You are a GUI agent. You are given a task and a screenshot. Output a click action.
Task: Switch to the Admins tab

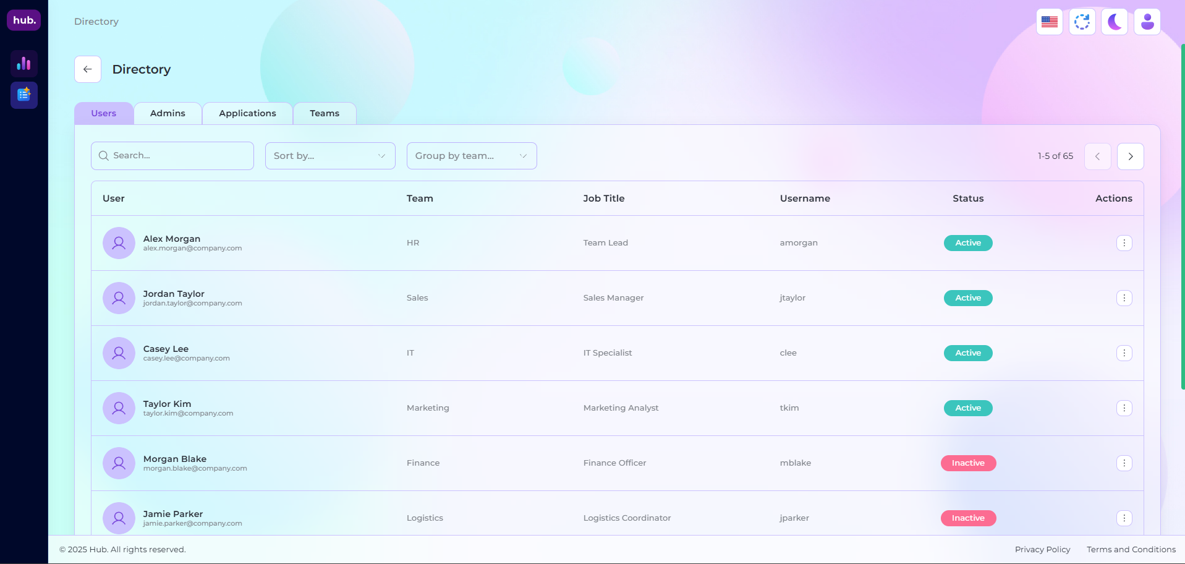point(168,113)
